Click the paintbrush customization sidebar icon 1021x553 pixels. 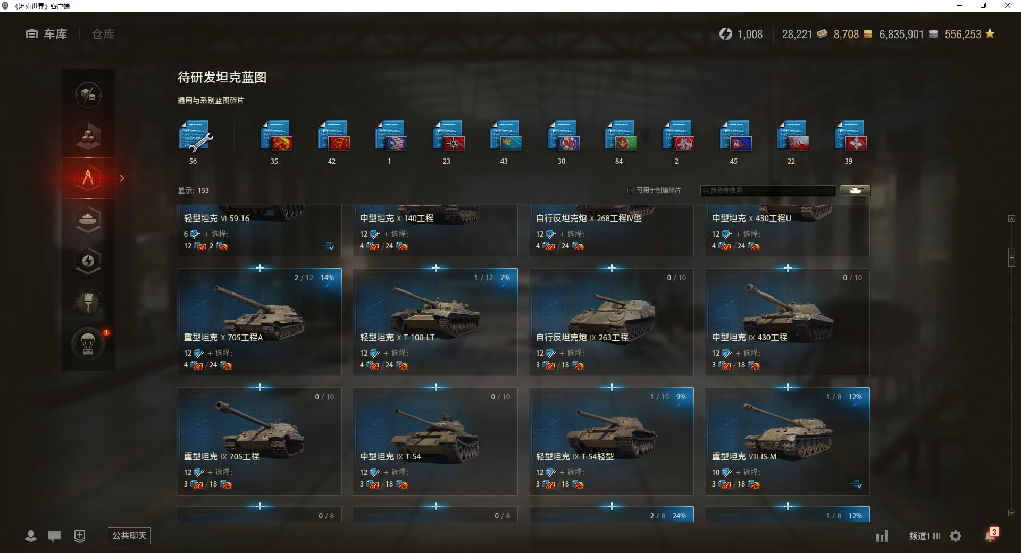(x=88, y=302)
